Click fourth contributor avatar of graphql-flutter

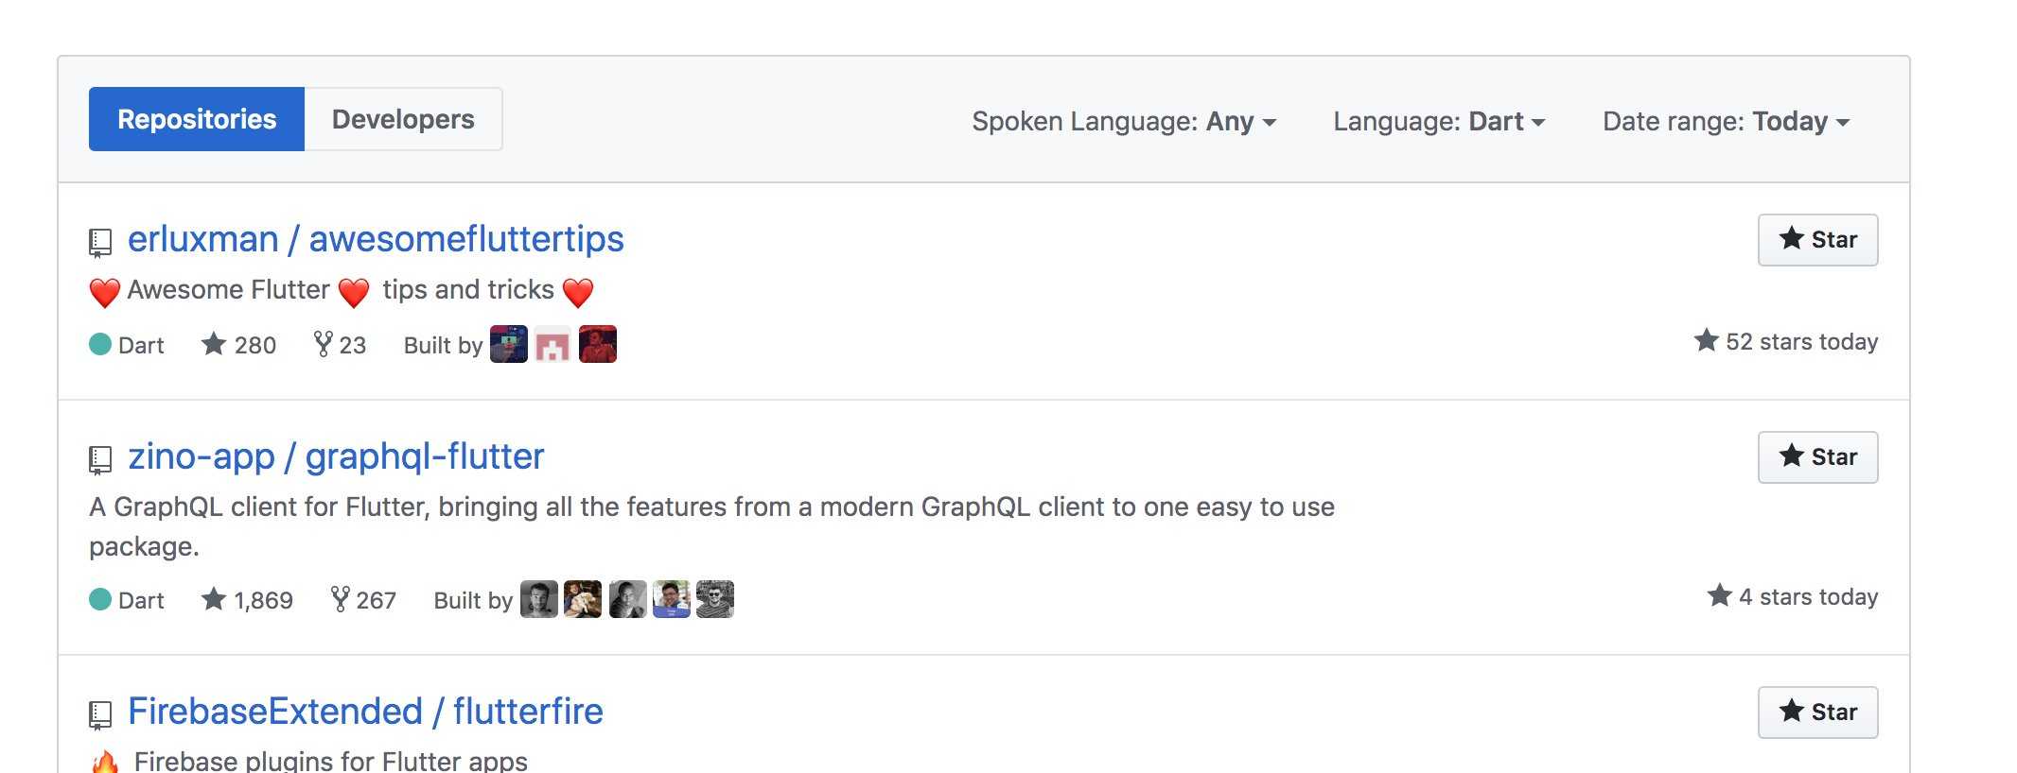(x=672, y=599)
